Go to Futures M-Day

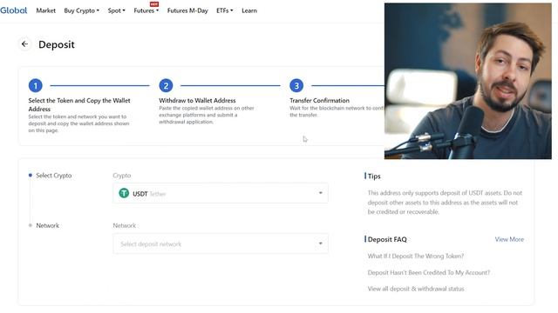tap(187, 10)
